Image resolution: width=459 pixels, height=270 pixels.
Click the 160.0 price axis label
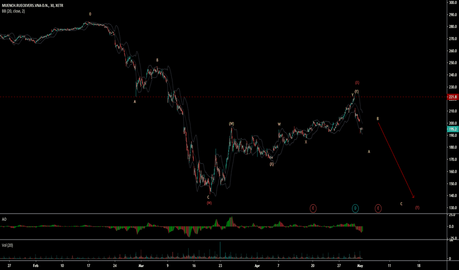(453, 172)
